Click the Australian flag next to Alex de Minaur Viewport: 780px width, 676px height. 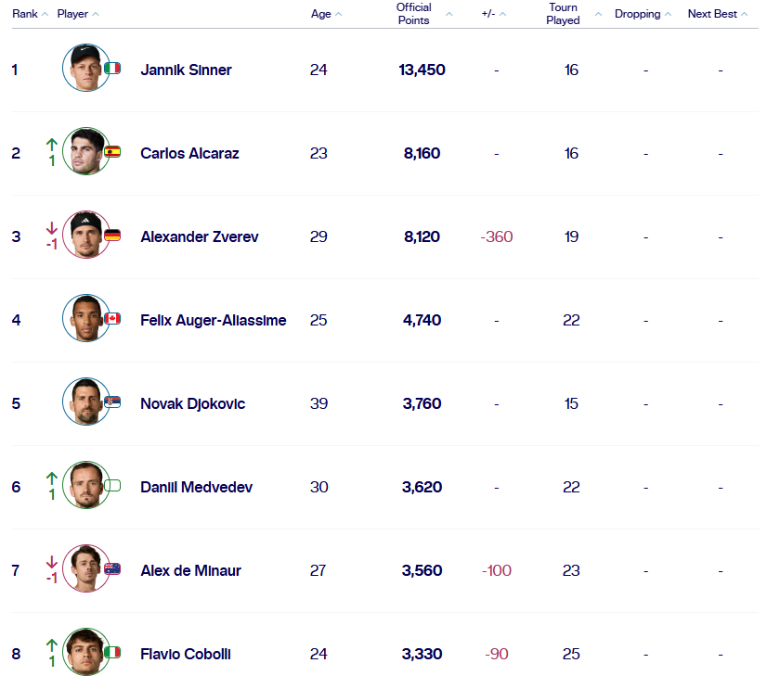coord(112,568)
